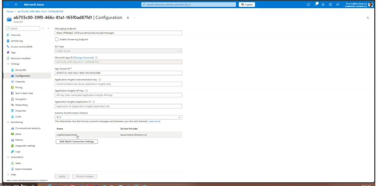Screen dimensions: 377x186
Task: Open portal settings gear
Action: pyautogui.click(x=323, y=4)
